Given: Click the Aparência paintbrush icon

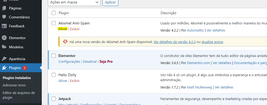Looking at the screenshot, I should (4, 59).
